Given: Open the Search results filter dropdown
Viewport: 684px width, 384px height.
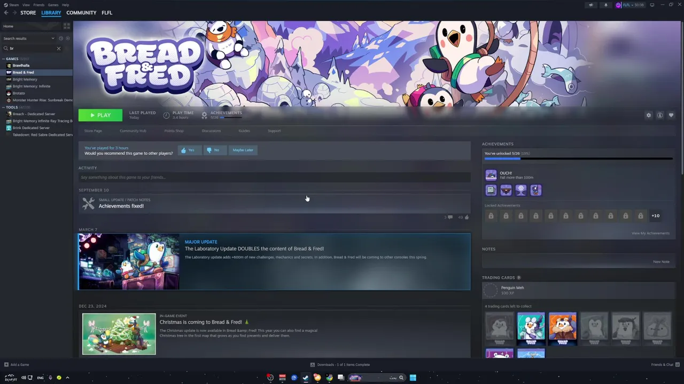Looking at the screenshot, I should pos(29,38).
